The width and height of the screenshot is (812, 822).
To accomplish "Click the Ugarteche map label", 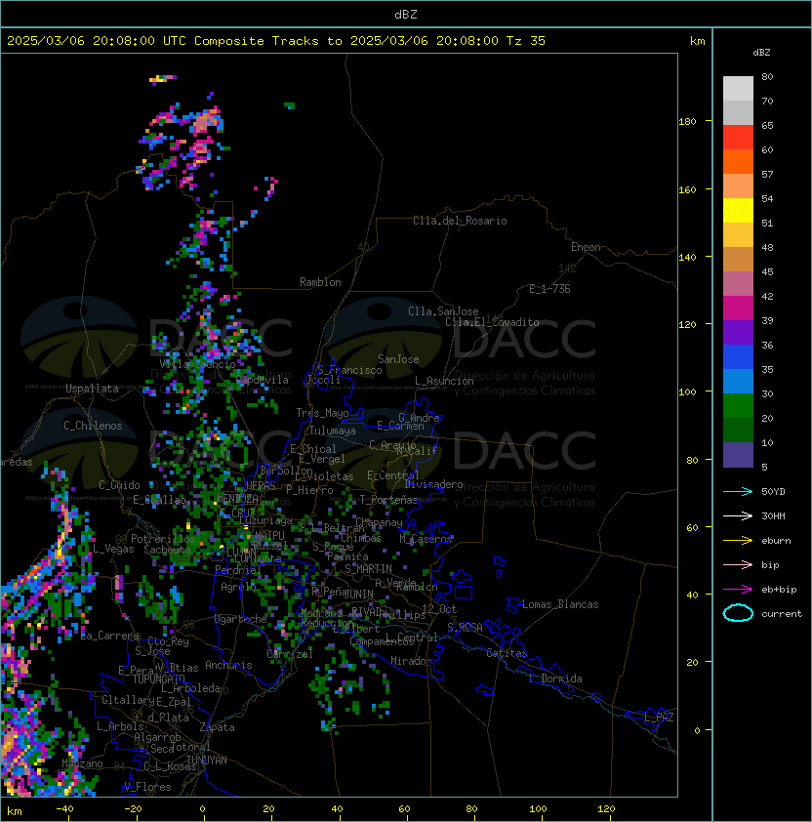I will pos(240,619).
